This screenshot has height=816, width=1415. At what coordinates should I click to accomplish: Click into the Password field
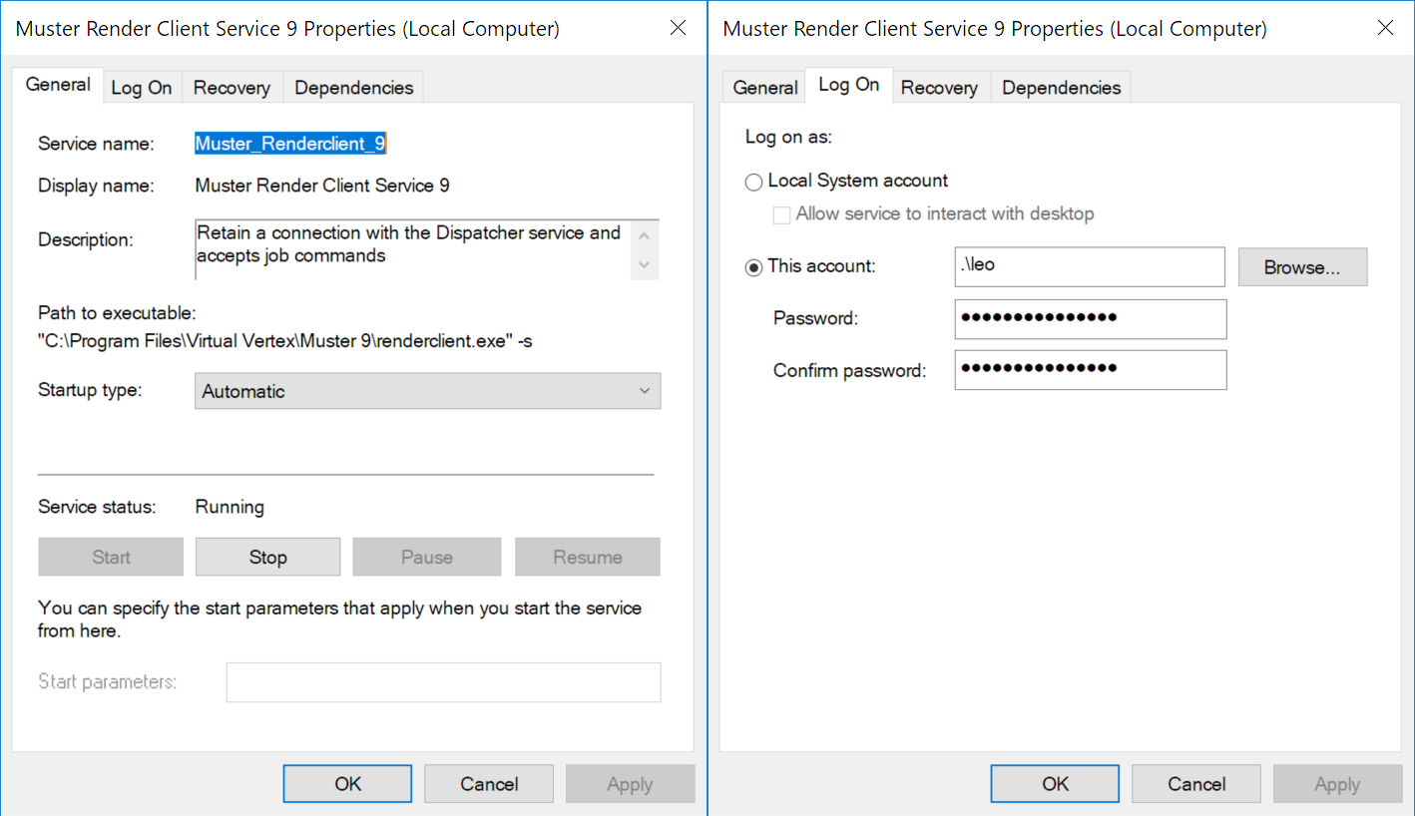click(x=1090, y=319)
